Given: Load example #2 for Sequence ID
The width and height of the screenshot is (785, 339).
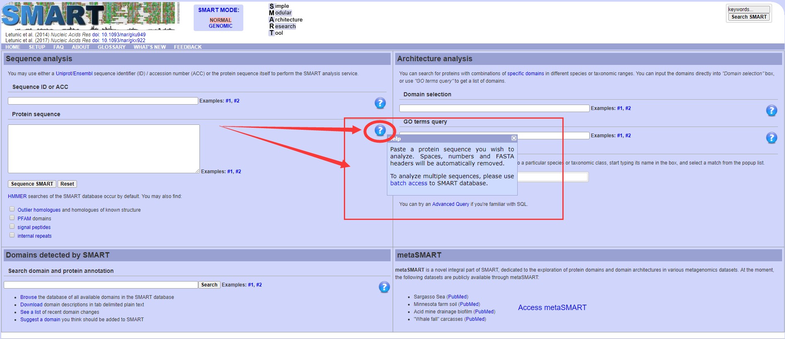Looking at the screenshot, I should (x=237, y=101).
